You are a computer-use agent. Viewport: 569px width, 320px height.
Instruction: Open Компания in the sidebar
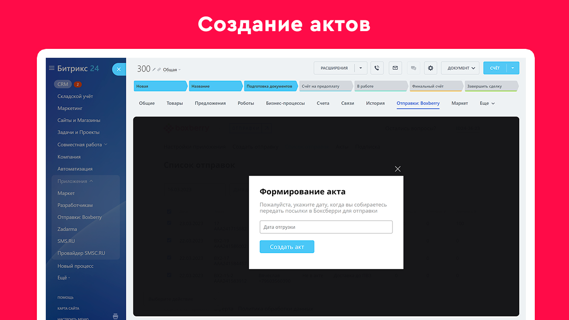[x=69, y=157]
